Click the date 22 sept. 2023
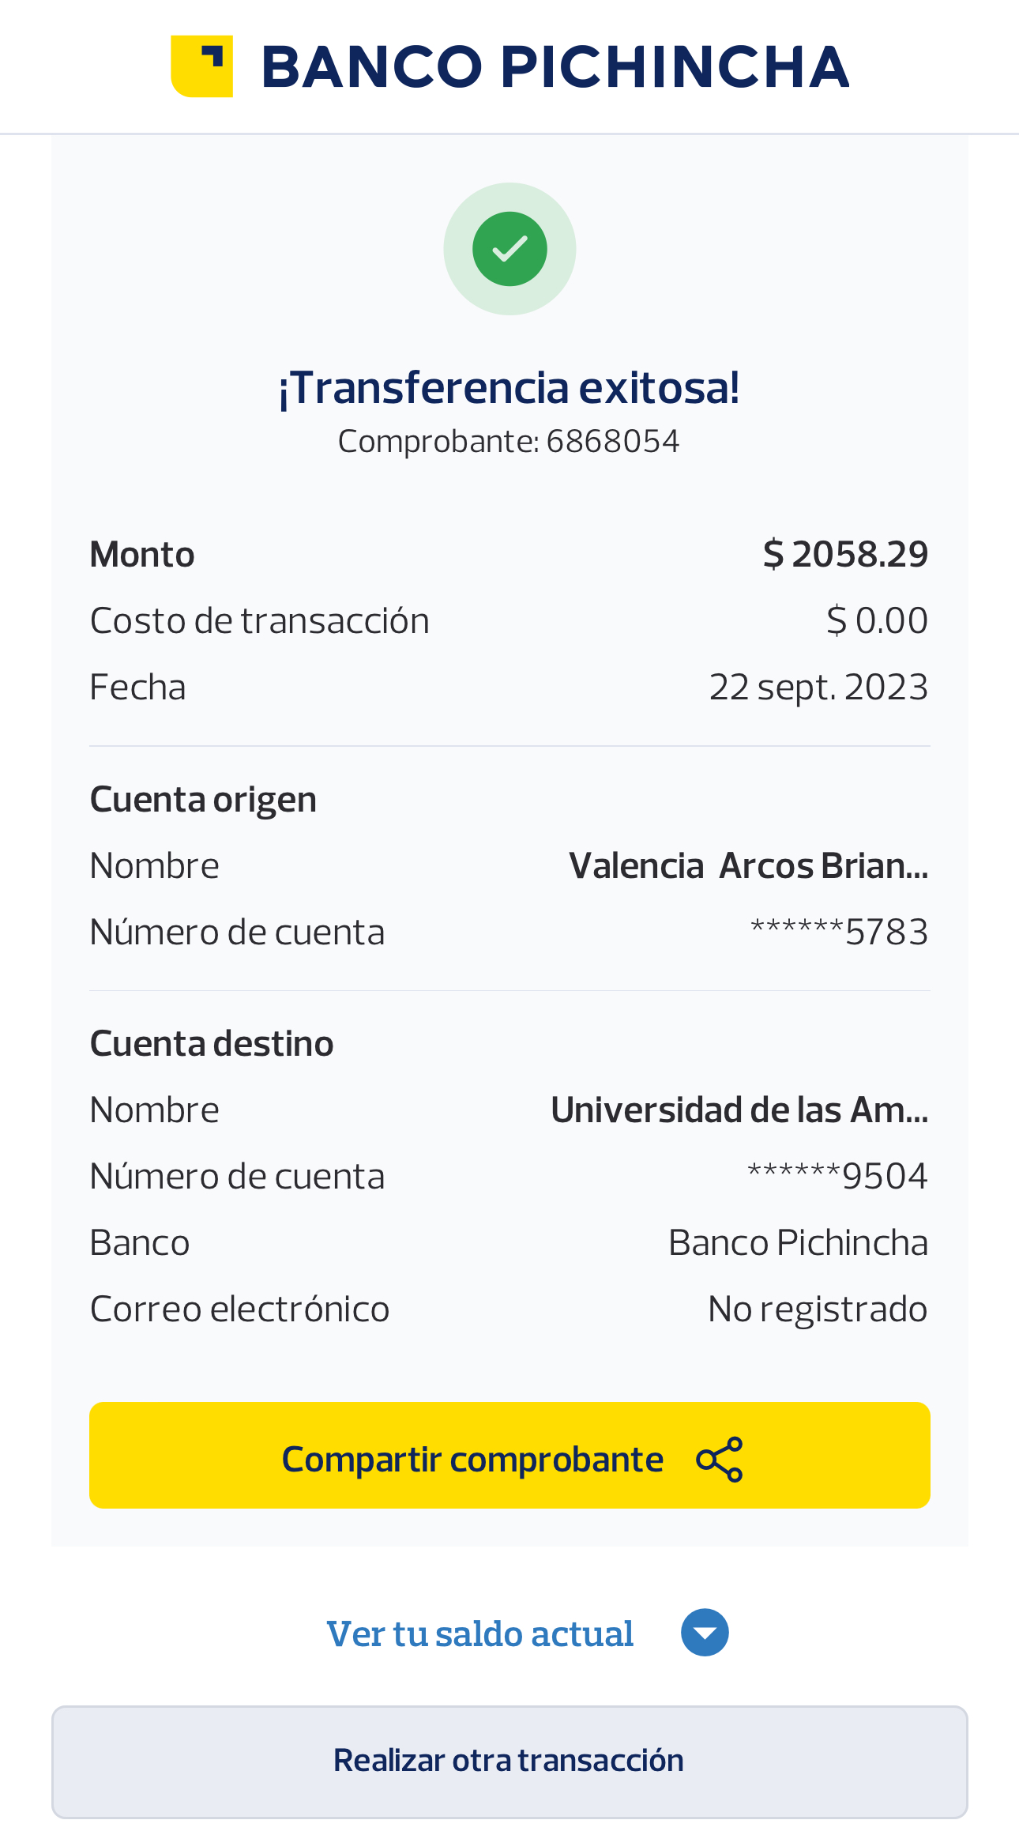Screen dimensions: 1019x1835 tap(818, 687)
